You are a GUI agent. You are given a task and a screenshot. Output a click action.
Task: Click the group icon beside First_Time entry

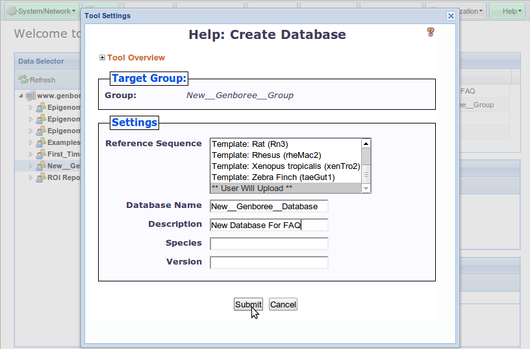[x=40, y=155]
